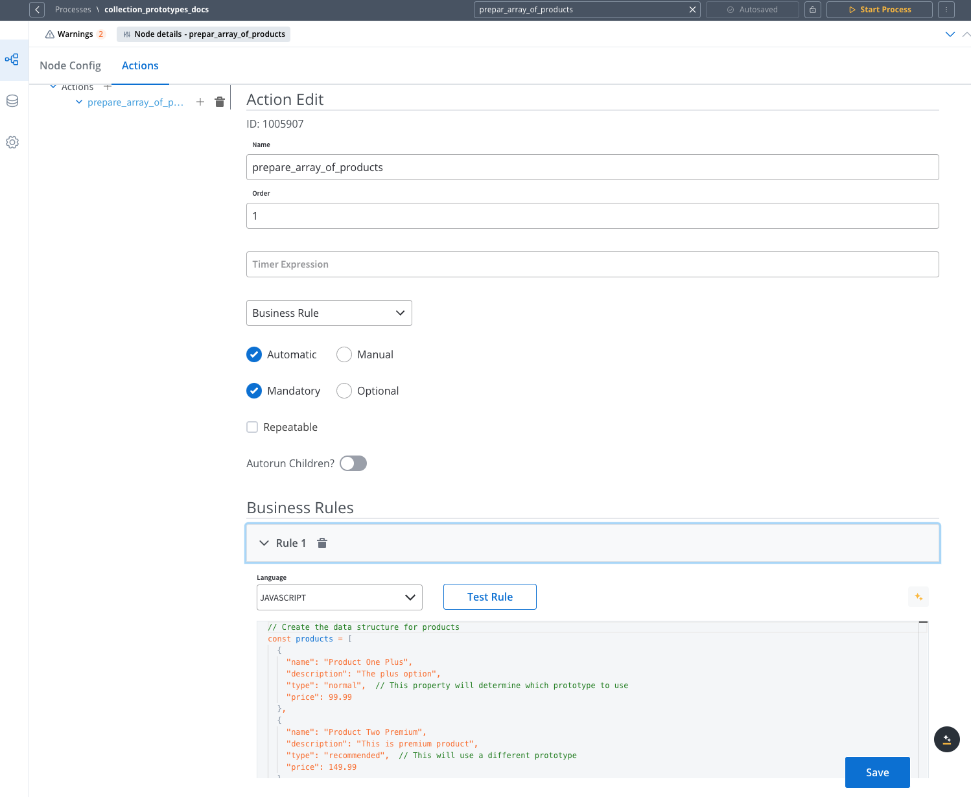
Task: Open the JAVASCRIPT language dropdown
Action: point(340,597)
